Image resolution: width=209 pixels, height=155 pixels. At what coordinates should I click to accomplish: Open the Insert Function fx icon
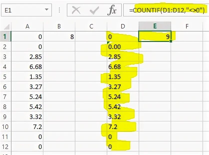point(112,10)
